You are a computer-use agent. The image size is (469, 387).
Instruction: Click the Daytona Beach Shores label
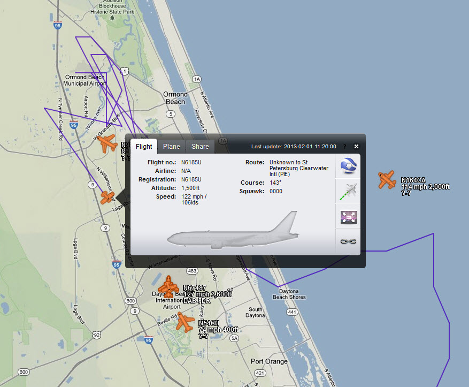(x=289, y=294)
